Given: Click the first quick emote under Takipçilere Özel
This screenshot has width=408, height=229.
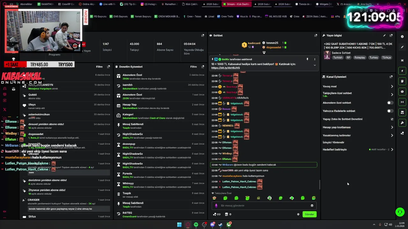Looking at the screenshot, I should (x=214, y=198).
